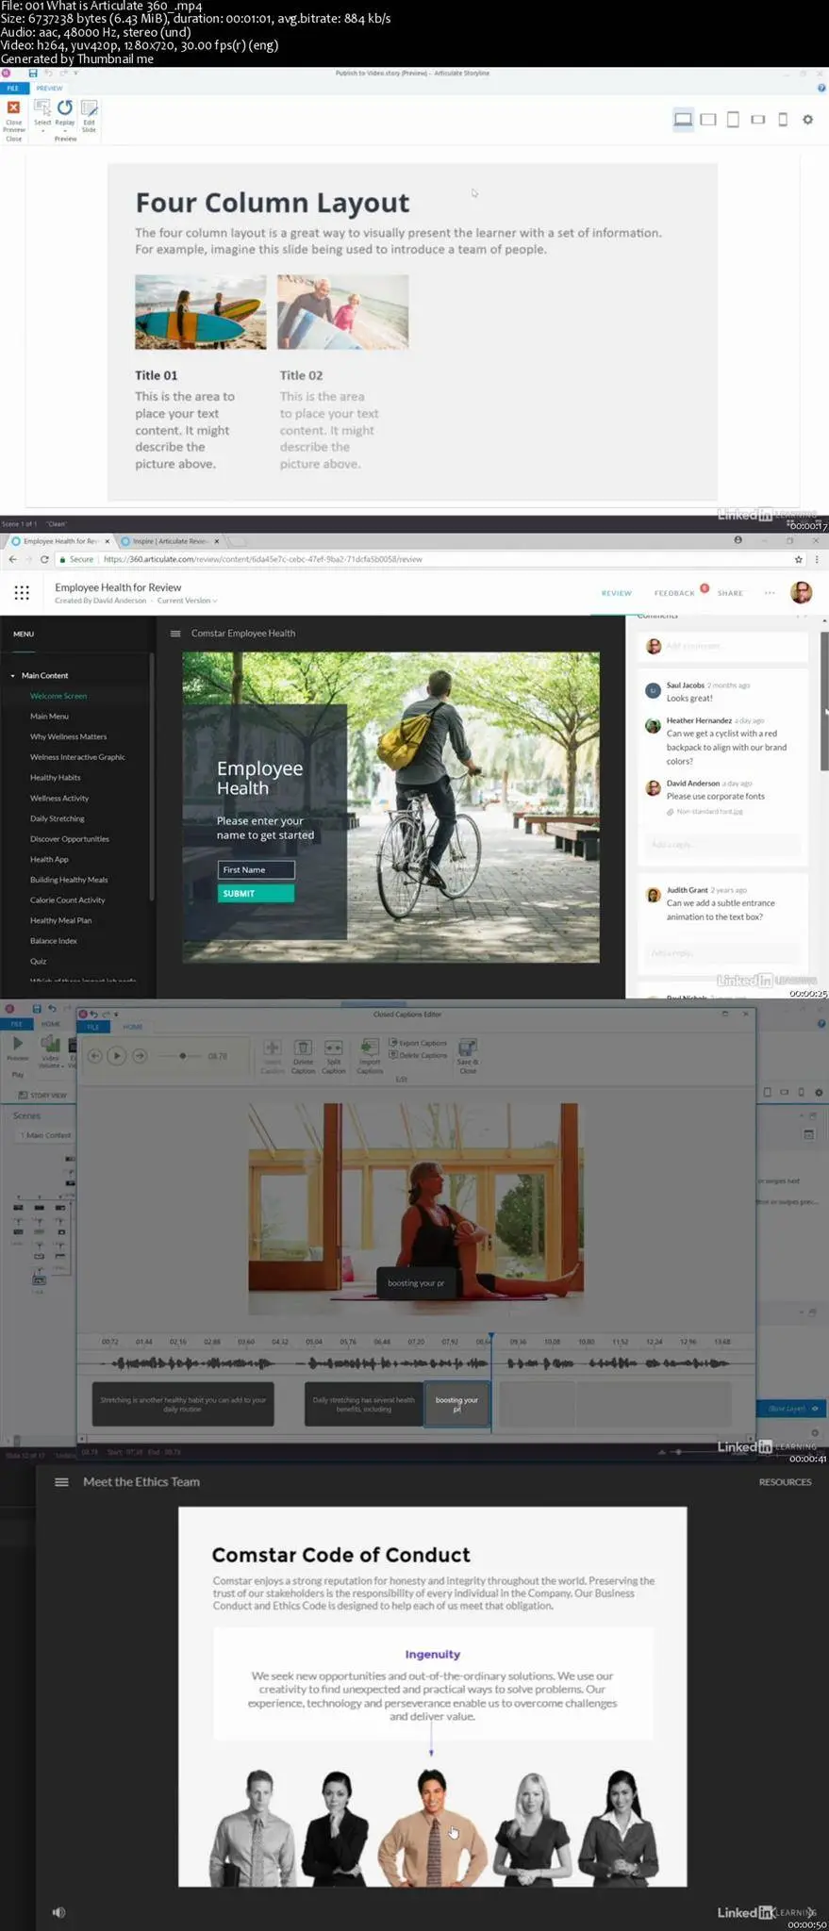Expand the Current Version dropdown
The width and height of the screenshot is (829, 1931).
point(187,601)
